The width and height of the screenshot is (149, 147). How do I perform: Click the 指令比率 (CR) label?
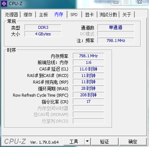pyautogui.click(x=55, y=102)
